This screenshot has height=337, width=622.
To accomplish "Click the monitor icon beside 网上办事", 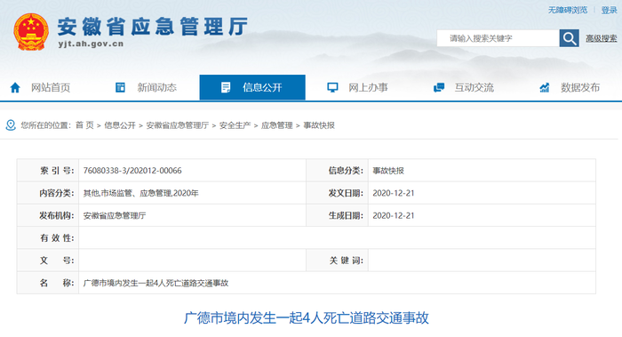I will pyautogui.click(x=332, y=87).
